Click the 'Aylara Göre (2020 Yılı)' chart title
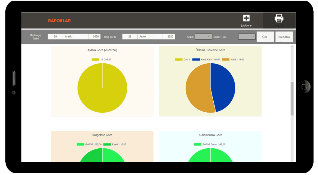Screen dimensions: 318x175 click(x=102, y=50)
